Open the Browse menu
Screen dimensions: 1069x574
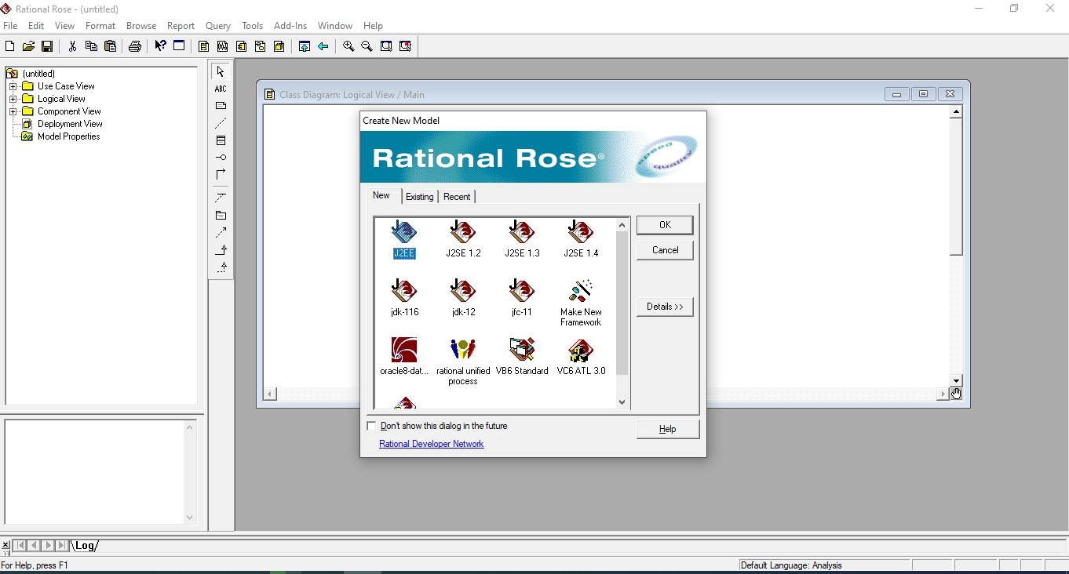141,26
